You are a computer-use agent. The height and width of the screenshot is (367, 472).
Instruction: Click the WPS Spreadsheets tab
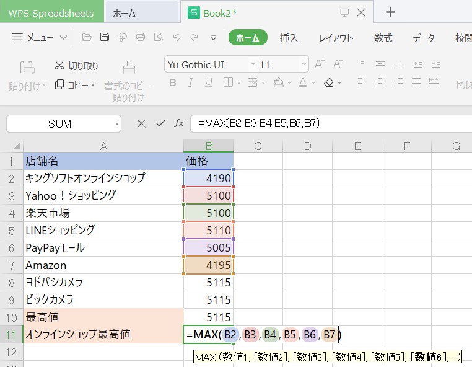[x=51, y=13]
